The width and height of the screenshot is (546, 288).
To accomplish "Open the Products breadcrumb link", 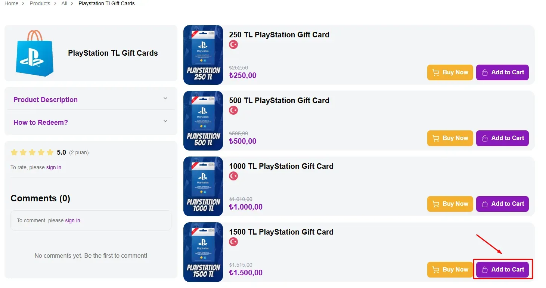I will click(x=40, y=3).
